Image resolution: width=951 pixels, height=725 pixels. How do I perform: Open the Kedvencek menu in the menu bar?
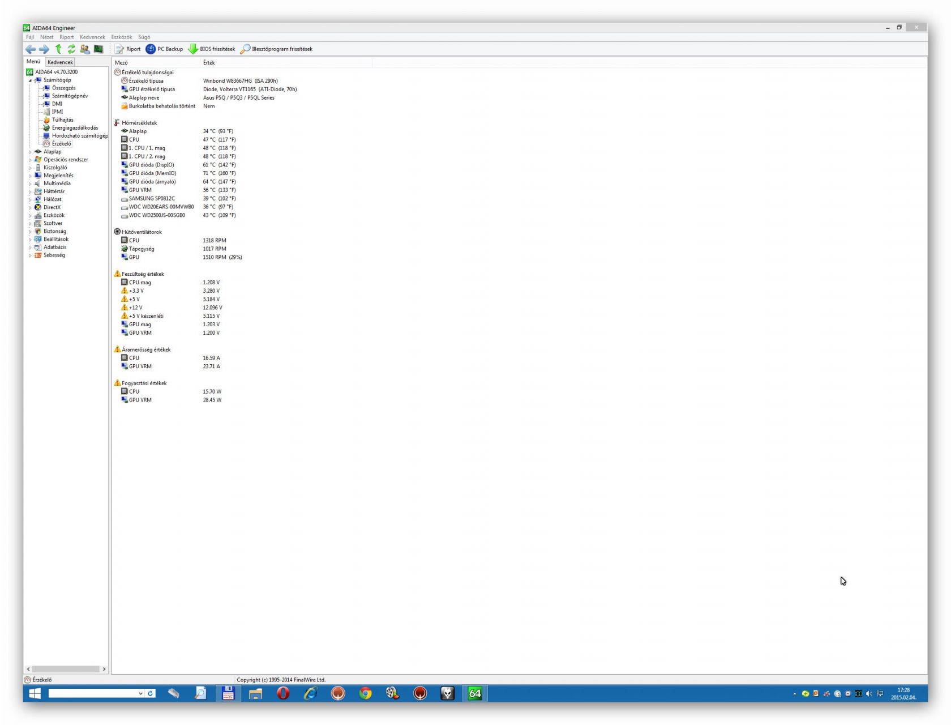coord(92,37)
